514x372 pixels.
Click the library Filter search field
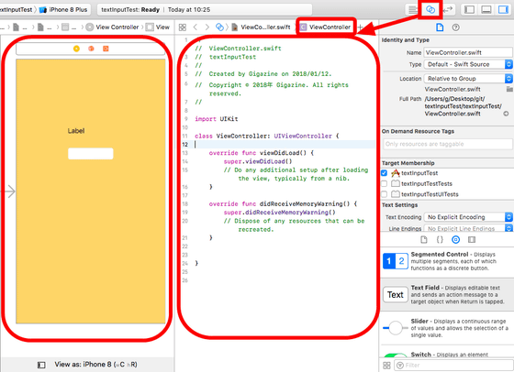[453, 366]
